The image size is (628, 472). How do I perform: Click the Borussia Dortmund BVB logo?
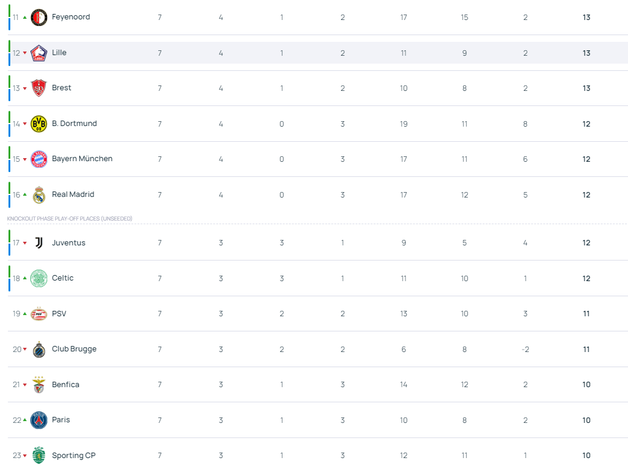point(39,124)
